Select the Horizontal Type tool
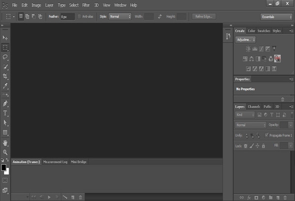The width and height of the screenshot is (295, 201). click(5, 113)
